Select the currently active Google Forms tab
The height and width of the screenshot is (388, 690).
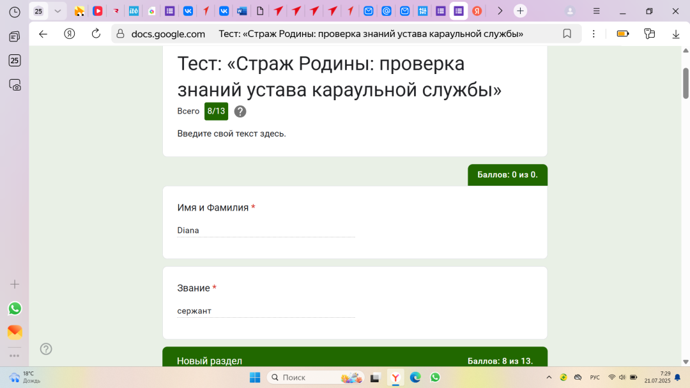(x=459, y=11)
